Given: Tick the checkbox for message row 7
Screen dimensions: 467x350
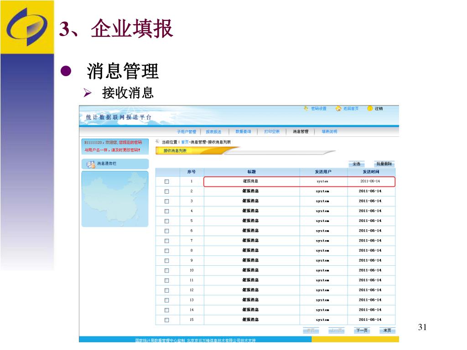Looking at the screenshot, I should click(167, 241).
